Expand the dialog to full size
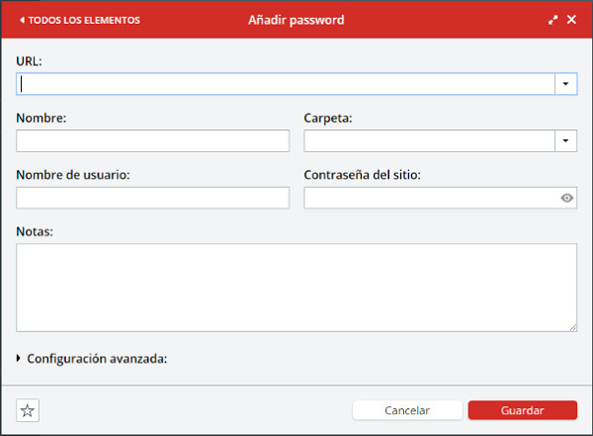Viewport: 593px width, 436px height. coord(553,20)
